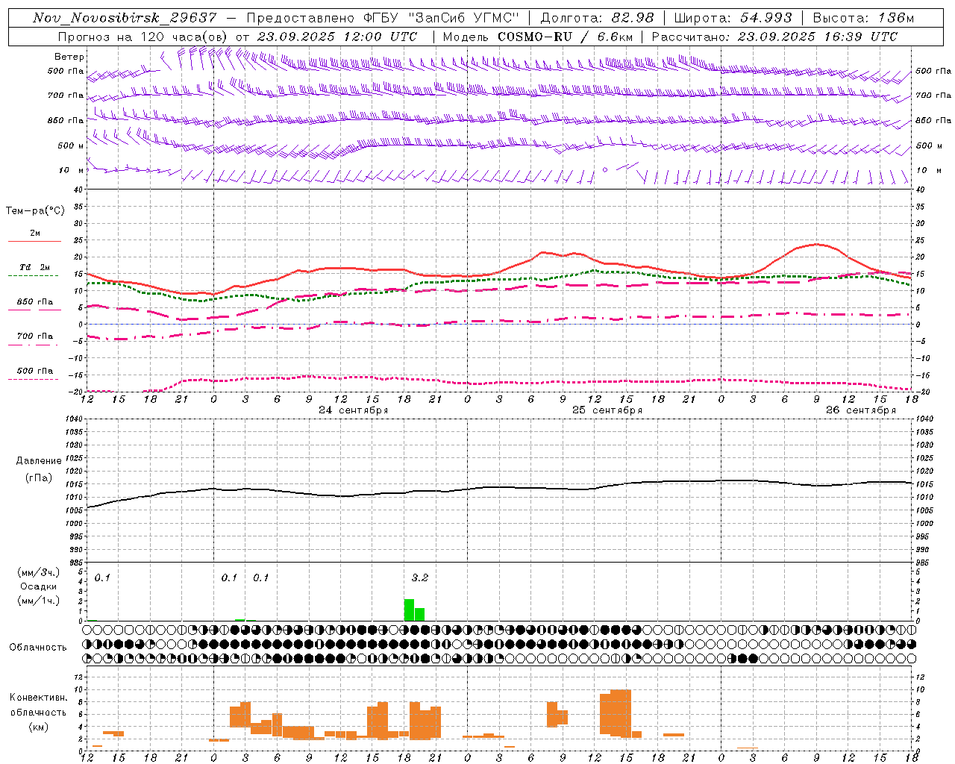955x764 pixels.
Task: Click the (мм/3ч.) precipitation unit label
Action: (x=39, y=573)
